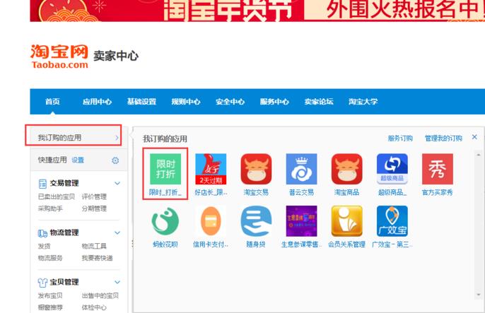Collapse the 物流管理 section chevron
The image size is (485, 313).
117,232
